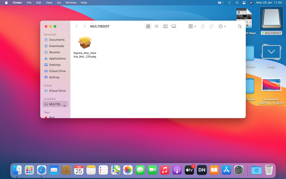Screen dimensions: 286x179
Task: Open the View menu in menu bar
Action: pos(49,3)
